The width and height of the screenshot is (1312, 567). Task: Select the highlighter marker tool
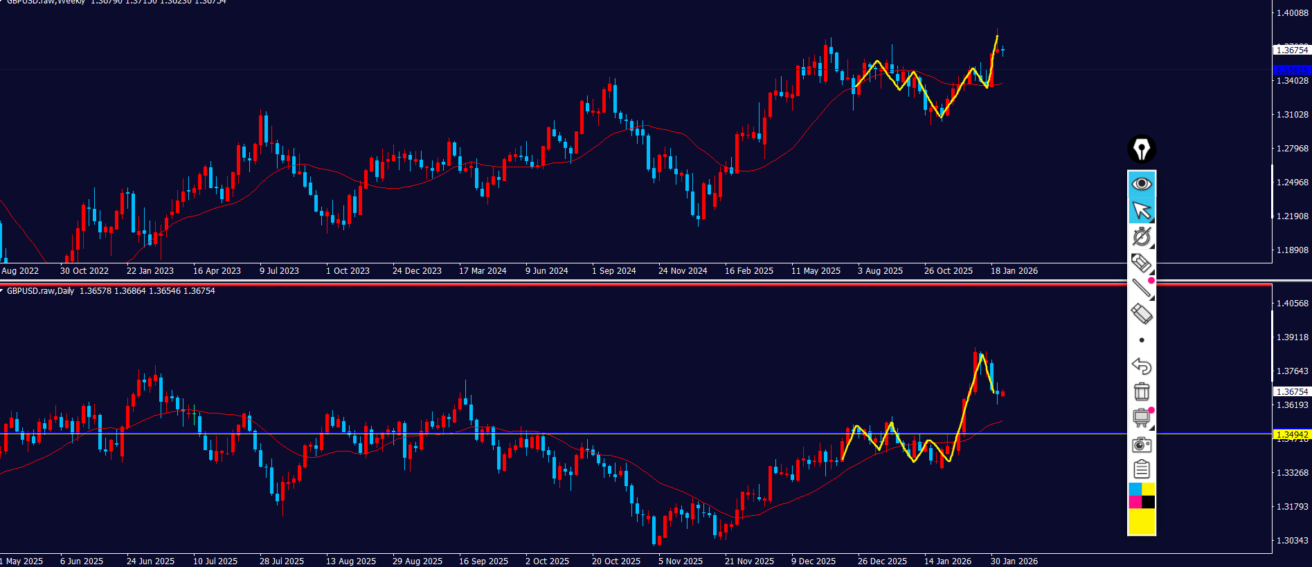pos(1141,263)
